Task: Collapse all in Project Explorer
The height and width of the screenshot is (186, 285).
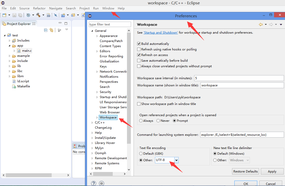Action: tap(46, 30)
